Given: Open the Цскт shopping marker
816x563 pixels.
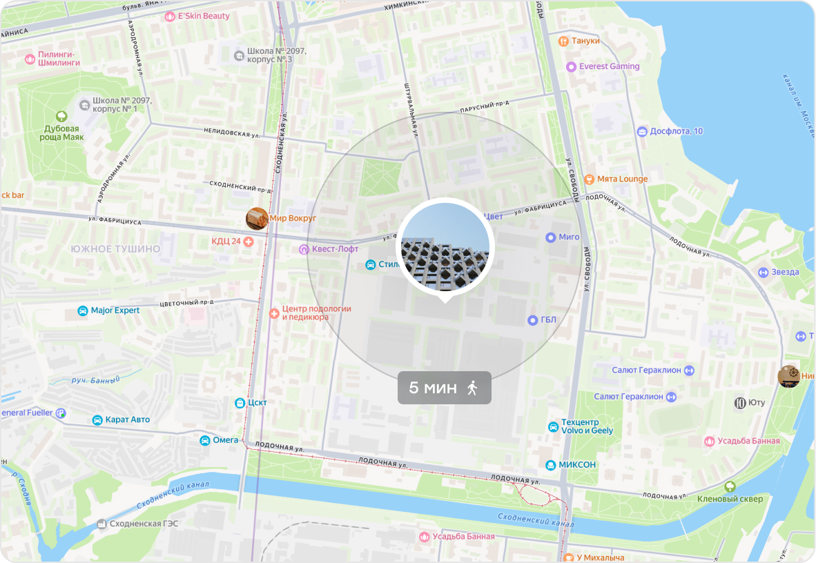Looking at the screenshot, I should tap(240, 403).
